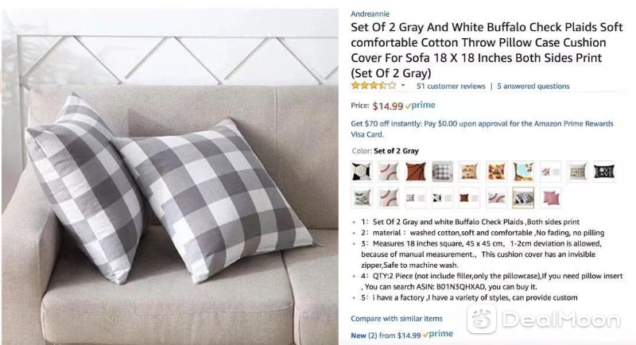The image size is (636, 345).
Task: Expand the star rating dropdown arrow
Action: (x=403, y=86)
